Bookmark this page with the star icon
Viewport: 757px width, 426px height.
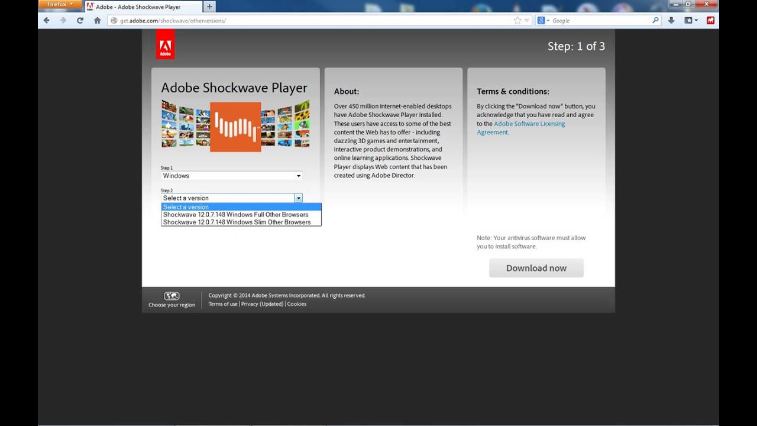(517, 21)
